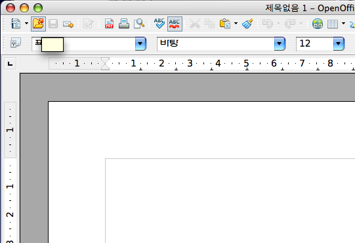Image resolution: width=355 pixels, height=243 pixels.
Task: Click the font size field 12
Action: pos(315,44)
